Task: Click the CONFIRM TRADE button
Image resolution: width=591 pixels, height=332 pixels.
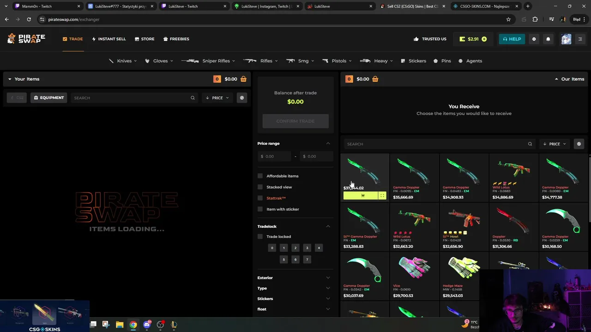Action: pyautogui.click(x=295, y=121)
